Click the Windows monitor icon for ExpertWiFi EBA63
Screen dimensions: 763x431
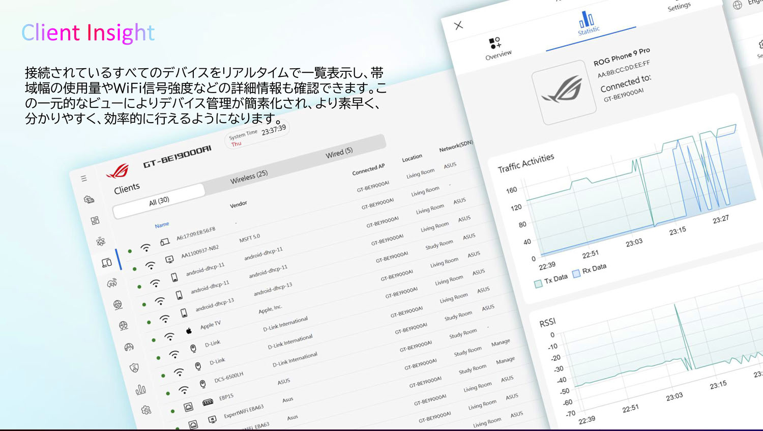212,419
